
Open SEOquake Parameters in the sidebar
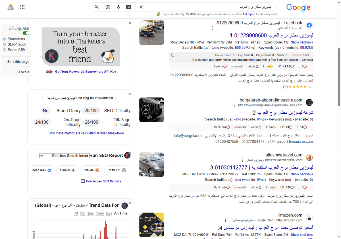(16, 39)
